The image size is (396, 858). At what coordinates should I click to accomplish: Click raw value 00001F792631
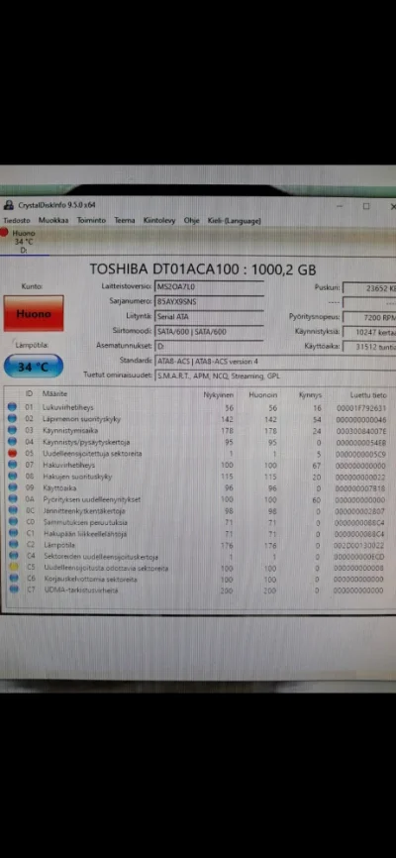click(359, 408)
